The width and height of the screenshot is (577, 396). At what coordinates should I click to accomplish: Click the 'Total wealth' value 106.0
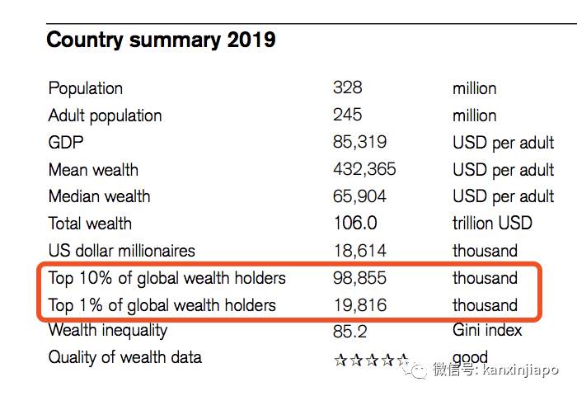354,224
